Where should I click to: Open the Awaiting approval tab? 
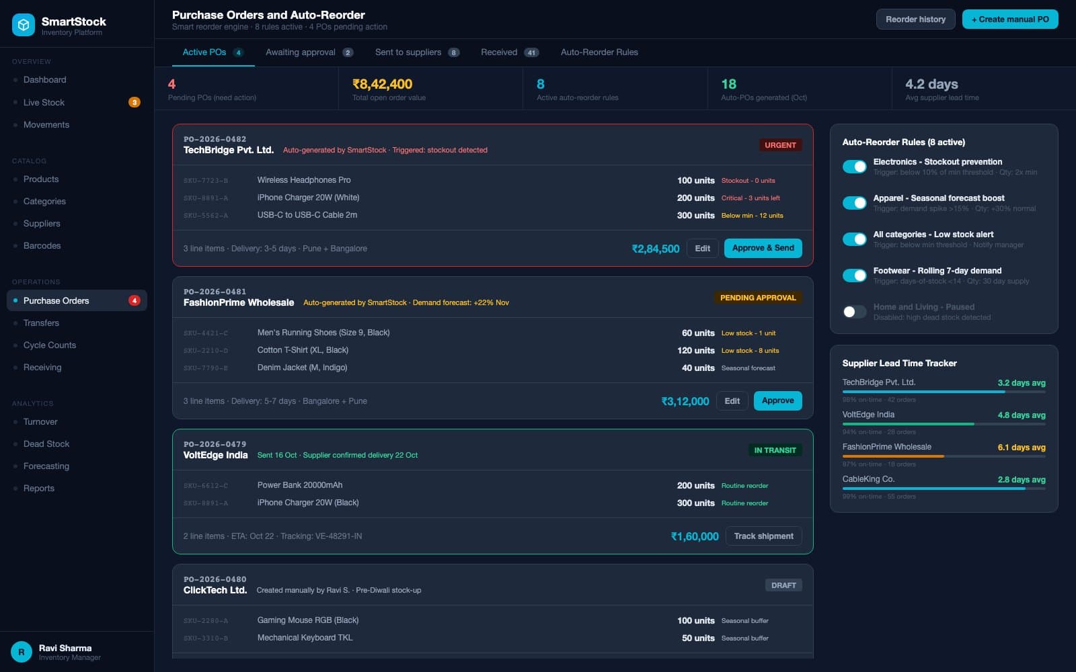tap(309, 52)
